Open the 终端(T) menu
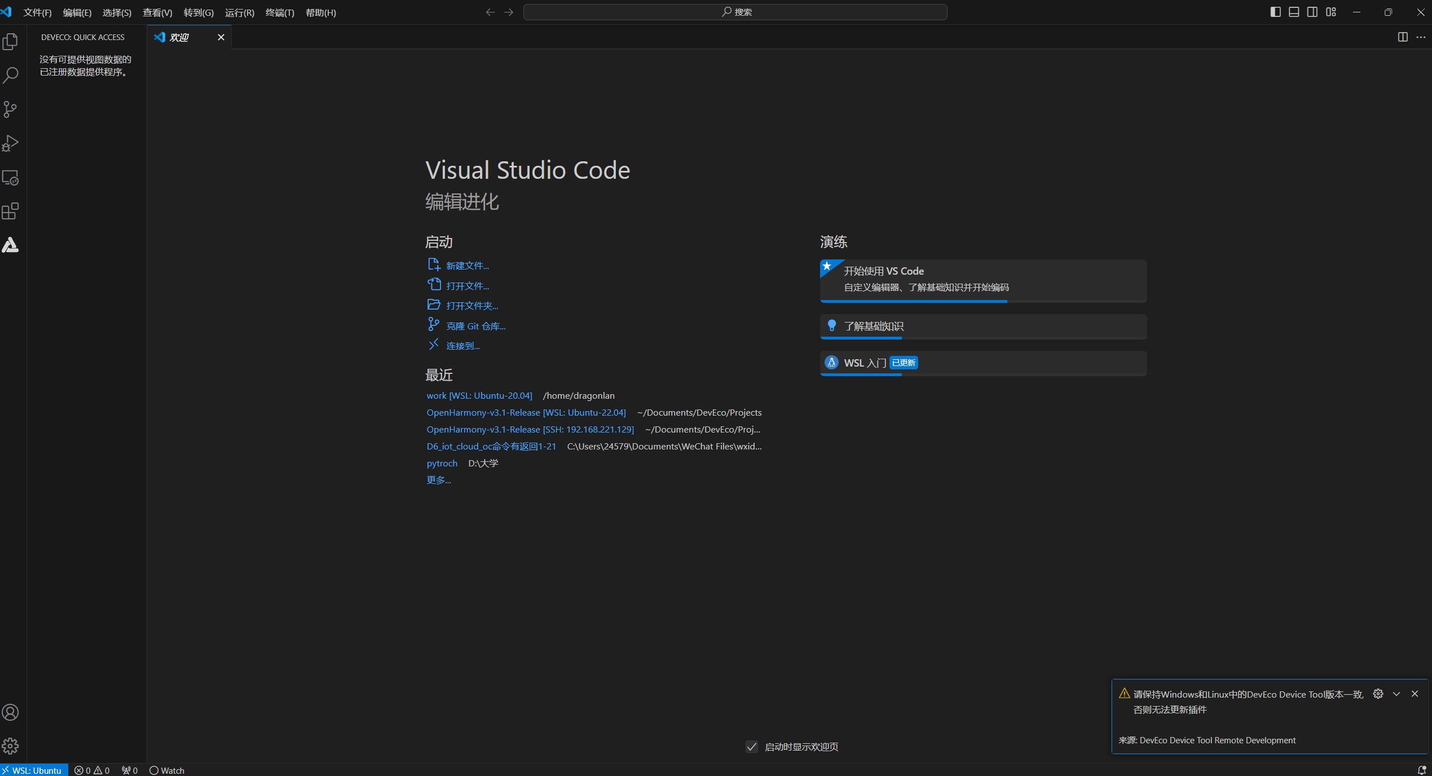 click(x=280, y=12)
